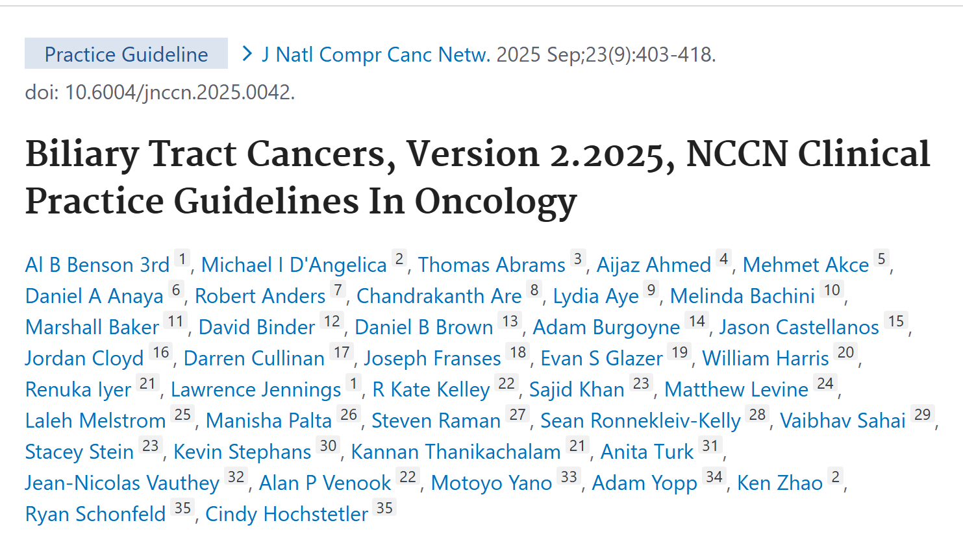Click author R Kate Kelley

[431, 389]
